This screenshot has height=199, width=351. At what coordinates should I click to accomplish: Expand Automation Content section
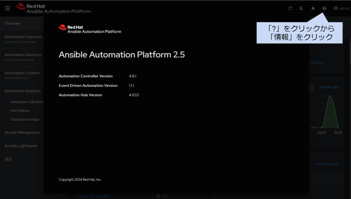(x=22, y=75)
